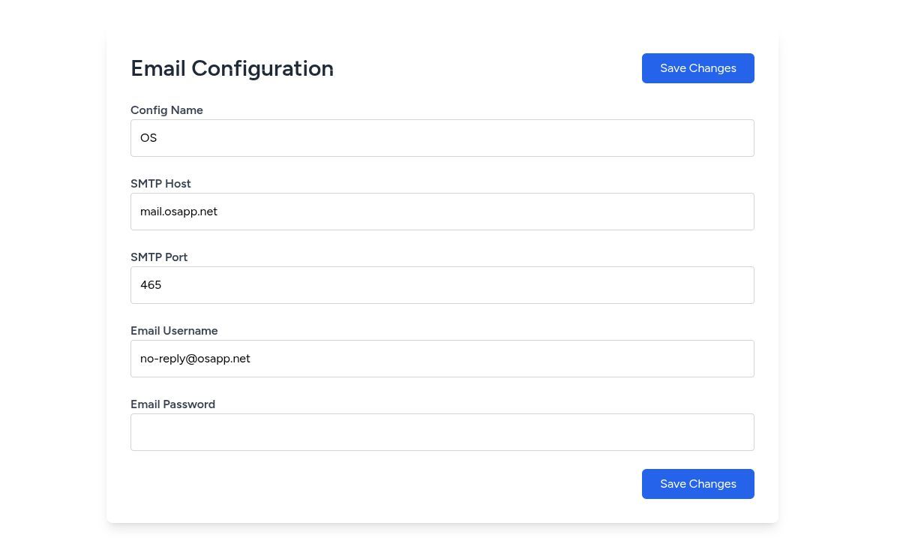Click the "Email Password" label text
Viewport: 897px width, 550px height.
(172, 404)
